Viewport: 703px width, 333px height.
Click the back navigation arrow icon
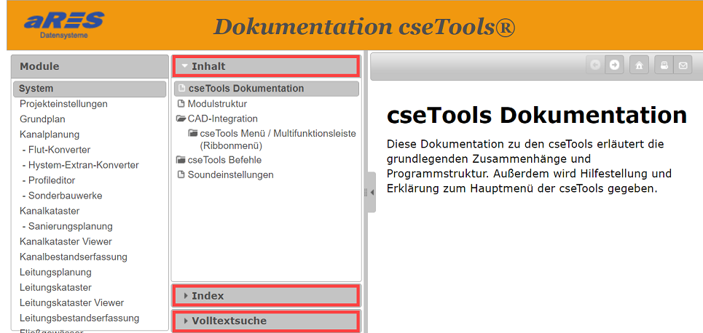[x=596, y=65]
